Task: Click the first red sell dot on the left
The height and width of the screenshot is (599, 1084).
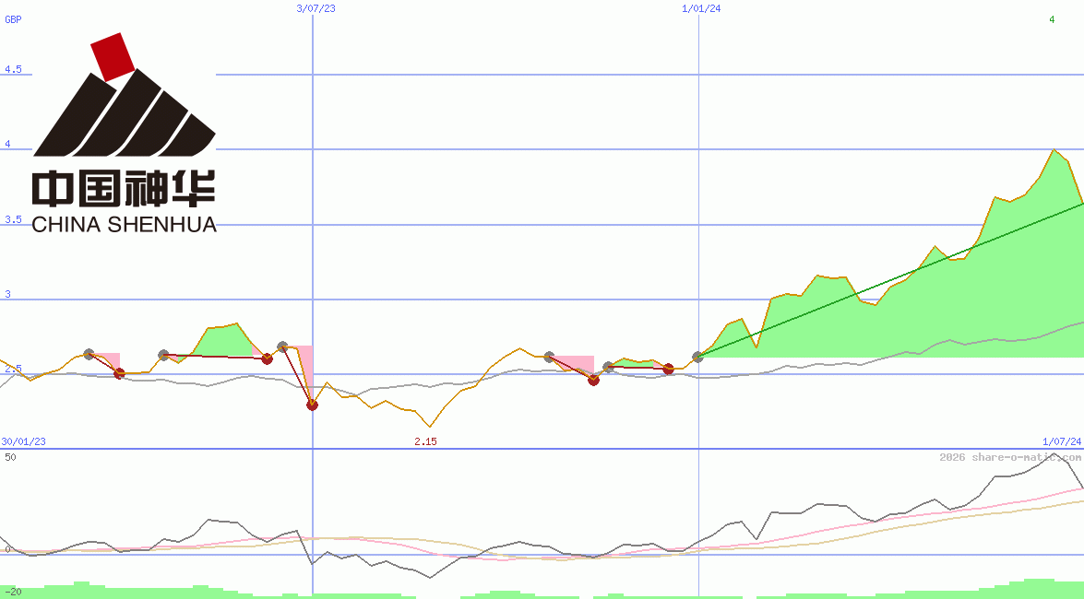Action: tap(119, 373)
